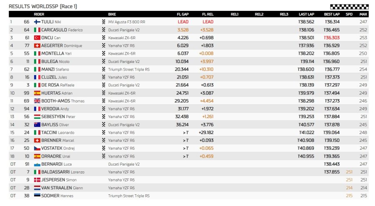Click the Czech flag beside VOSTATEK
Image resolution: width=375 pixels, height=206 pixels.
coord(37,148)
